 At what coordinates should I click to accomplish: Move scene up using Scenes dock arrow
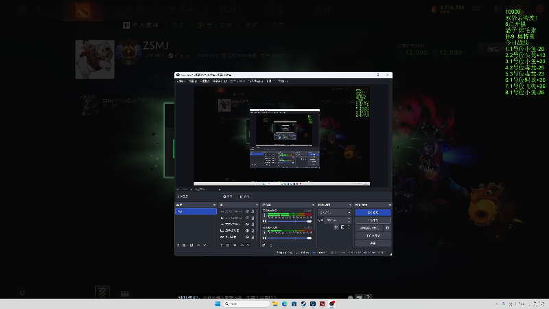click(198, 245)
